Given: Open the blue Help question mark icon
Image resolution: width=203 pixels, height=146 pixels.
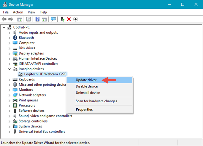Looking at the screenshot, I should pos(38,19).
